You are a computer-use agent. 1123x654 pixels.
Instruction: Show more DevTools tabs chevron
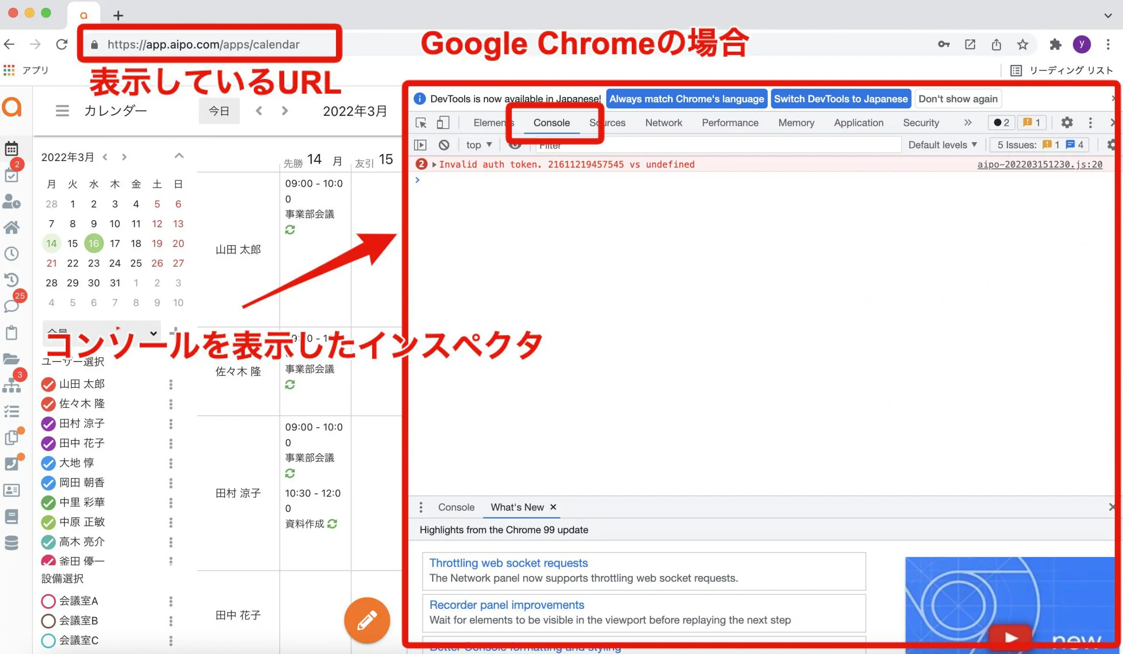tap(967, 122)
